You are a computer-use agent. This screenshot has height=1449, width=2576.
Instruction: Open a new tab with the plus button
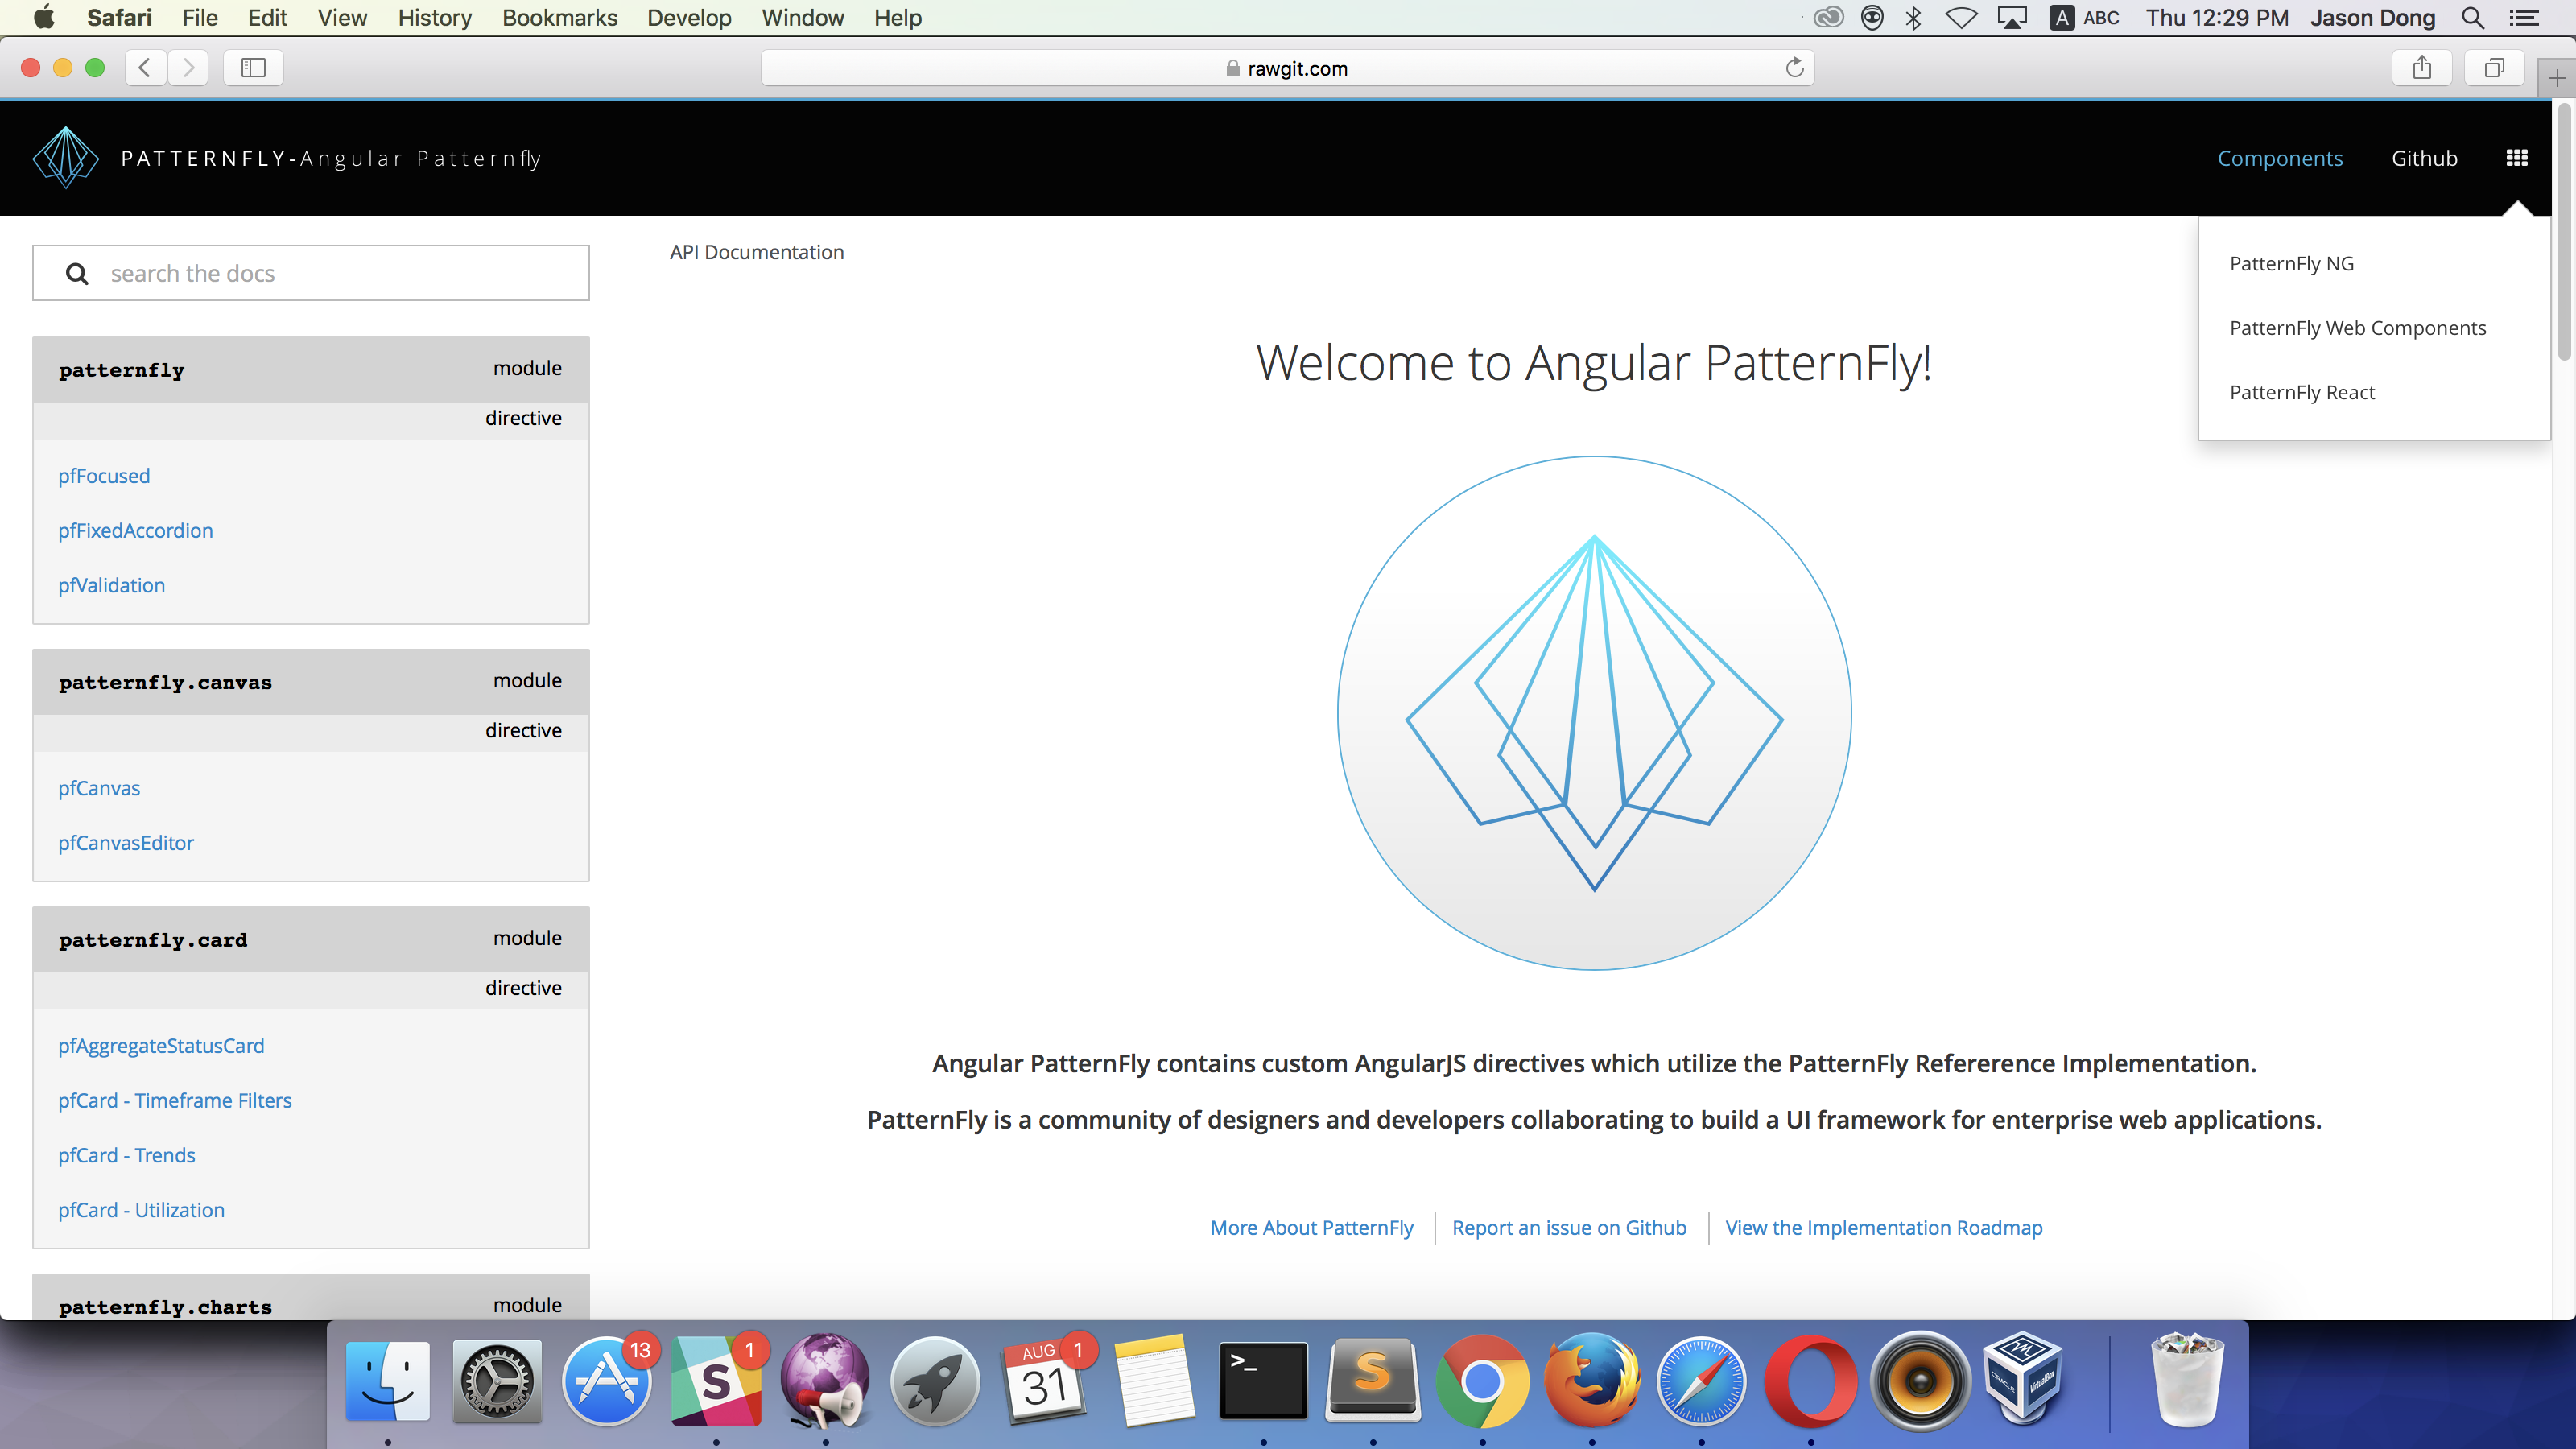(2556, 79)
